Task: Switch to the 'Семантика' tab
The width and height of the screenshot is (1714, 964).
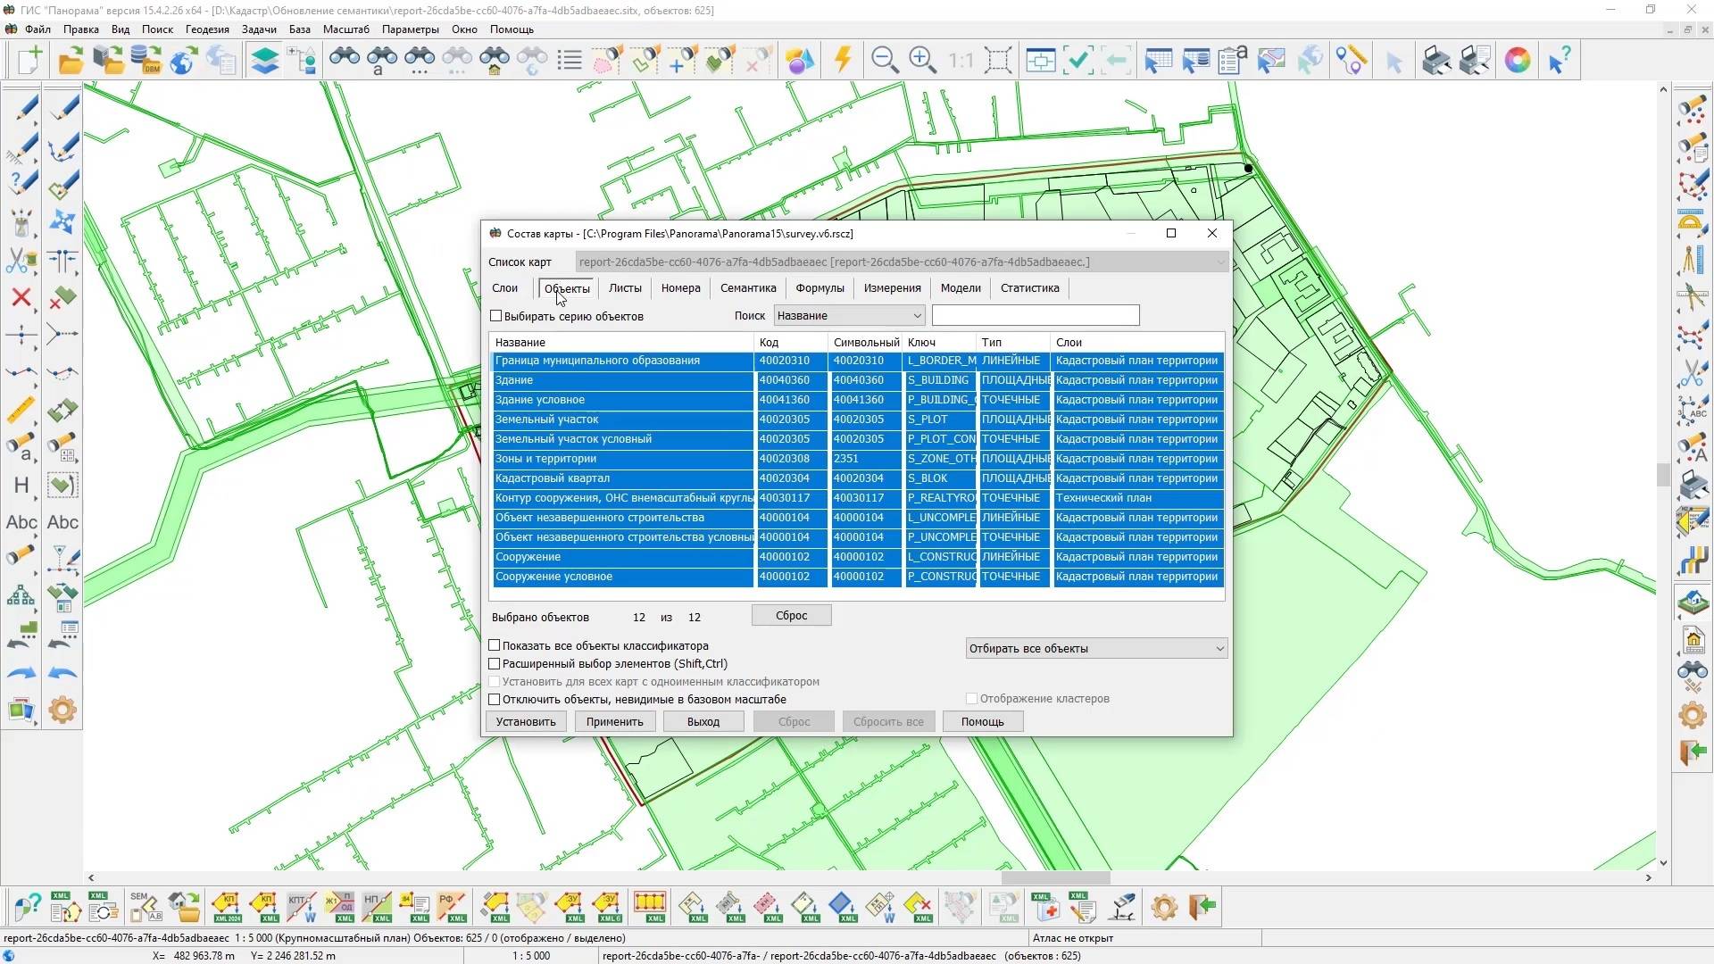Action: pyautogui.click(x=748, y=288)
